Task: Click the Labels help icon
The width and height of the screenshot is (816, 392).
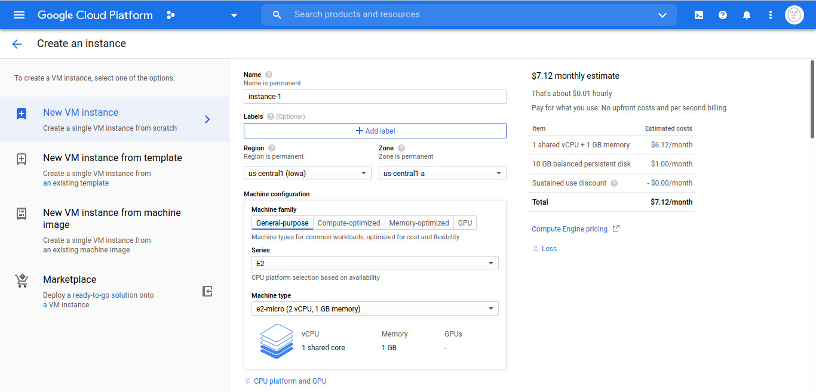Action: (271, 116)
